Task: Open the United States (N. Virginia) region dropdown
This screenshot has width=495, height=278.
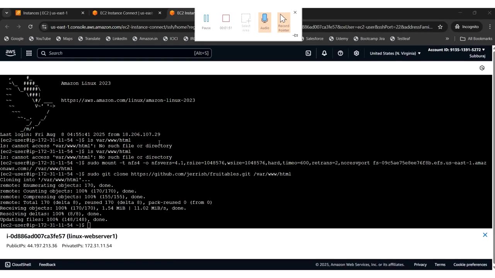Action: coord(395,53)
